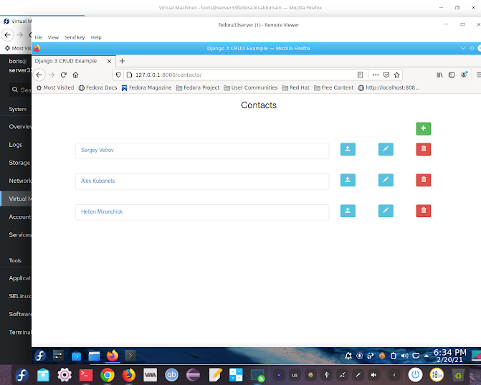Image resolution: width=481 pixels, height=385 pixels.
Task: Delete Helen Mironchick with trash button
Action: click(x=424, y=211)
